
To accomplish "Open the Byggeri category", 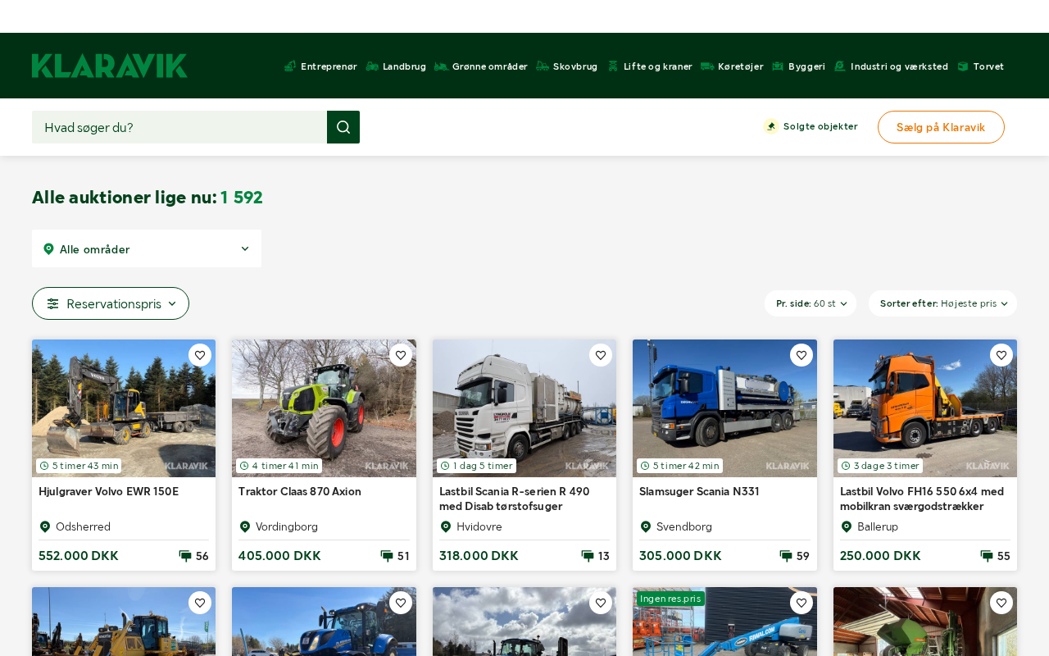I will pyautogui.click(x=799, y=66).
